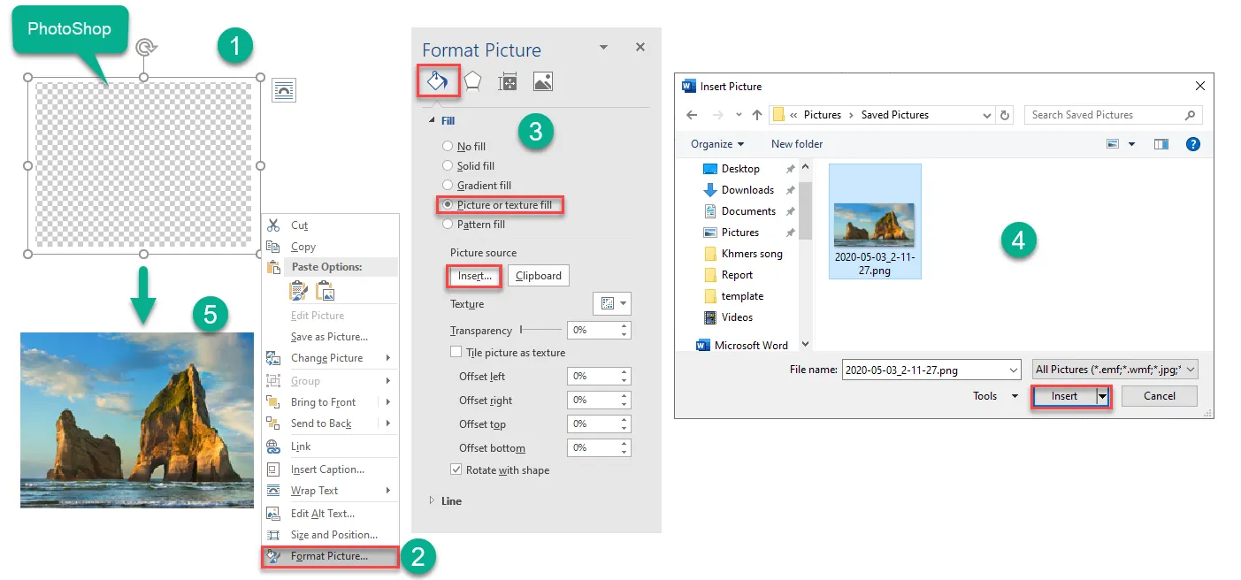The height and width of the screenshot is (580, 1241).
Task: Expand the Line section
Action: pyautogui.click(x=433, y=500)
